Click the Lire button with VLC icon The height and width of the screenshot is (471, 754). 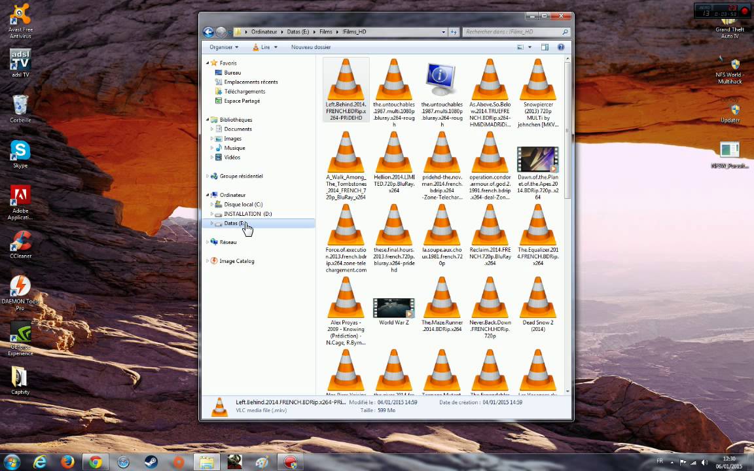[262, 47]
